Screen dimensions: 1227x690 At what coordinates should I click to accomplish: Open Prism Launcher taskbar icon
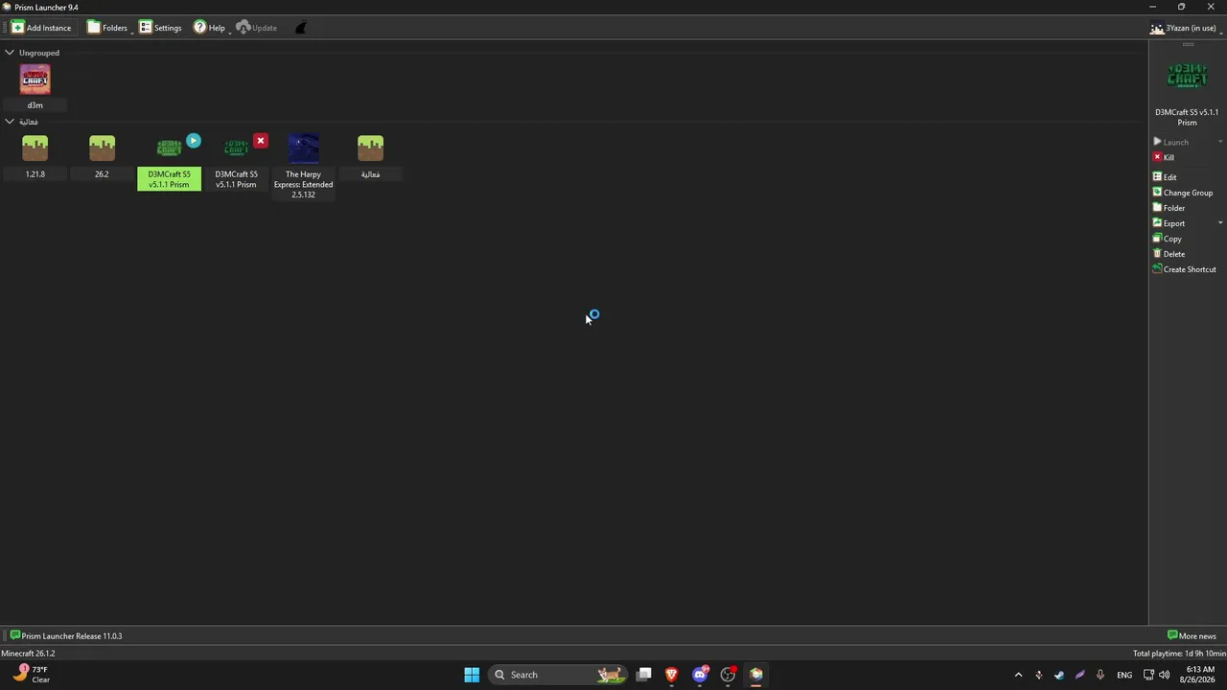click(x=756, y=675)
